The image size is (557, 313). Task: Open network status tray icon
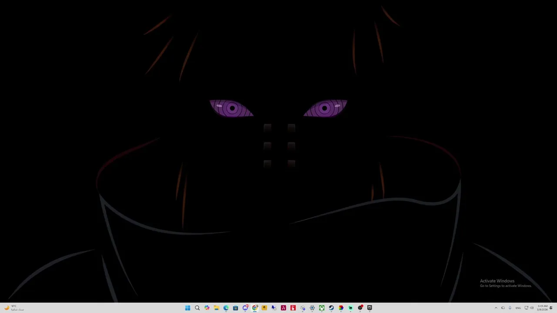(527, 308)
